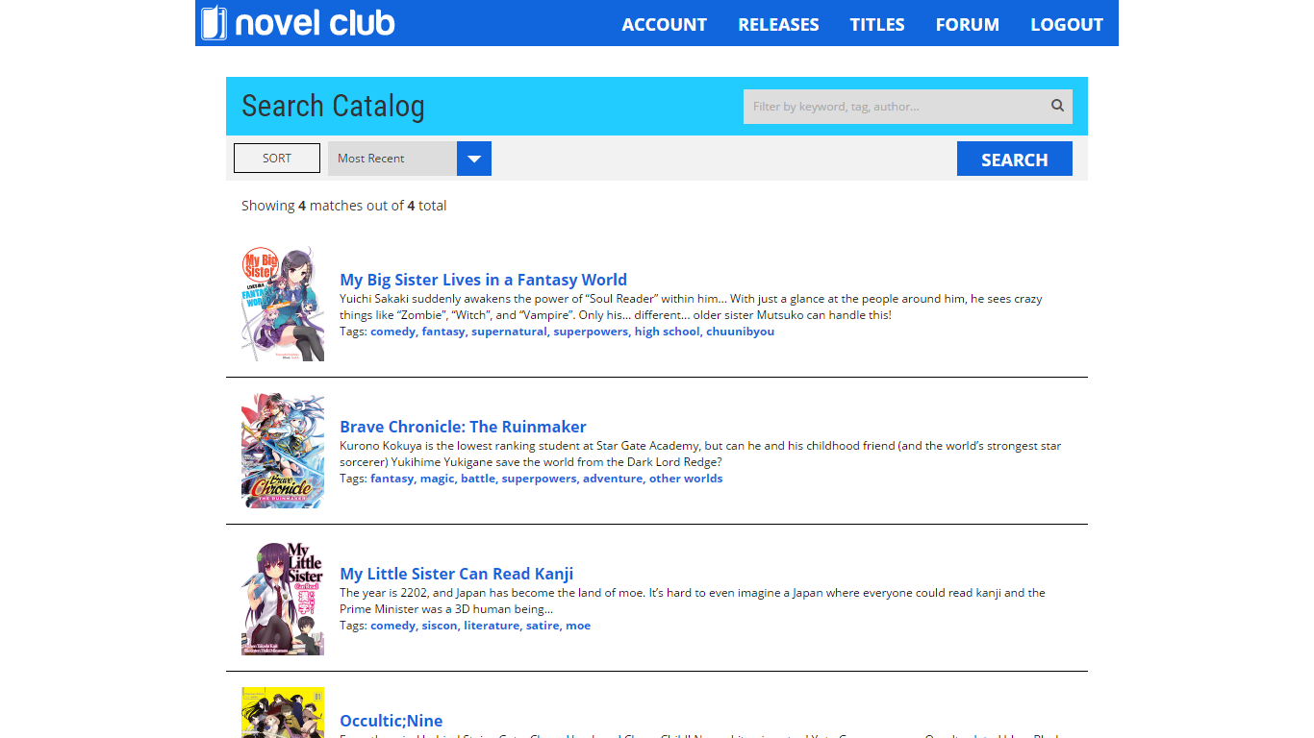The width and height of the screenshot is (1314, 738).
Task: Click the magnifying glass search icon
Action: point(1057,106)
